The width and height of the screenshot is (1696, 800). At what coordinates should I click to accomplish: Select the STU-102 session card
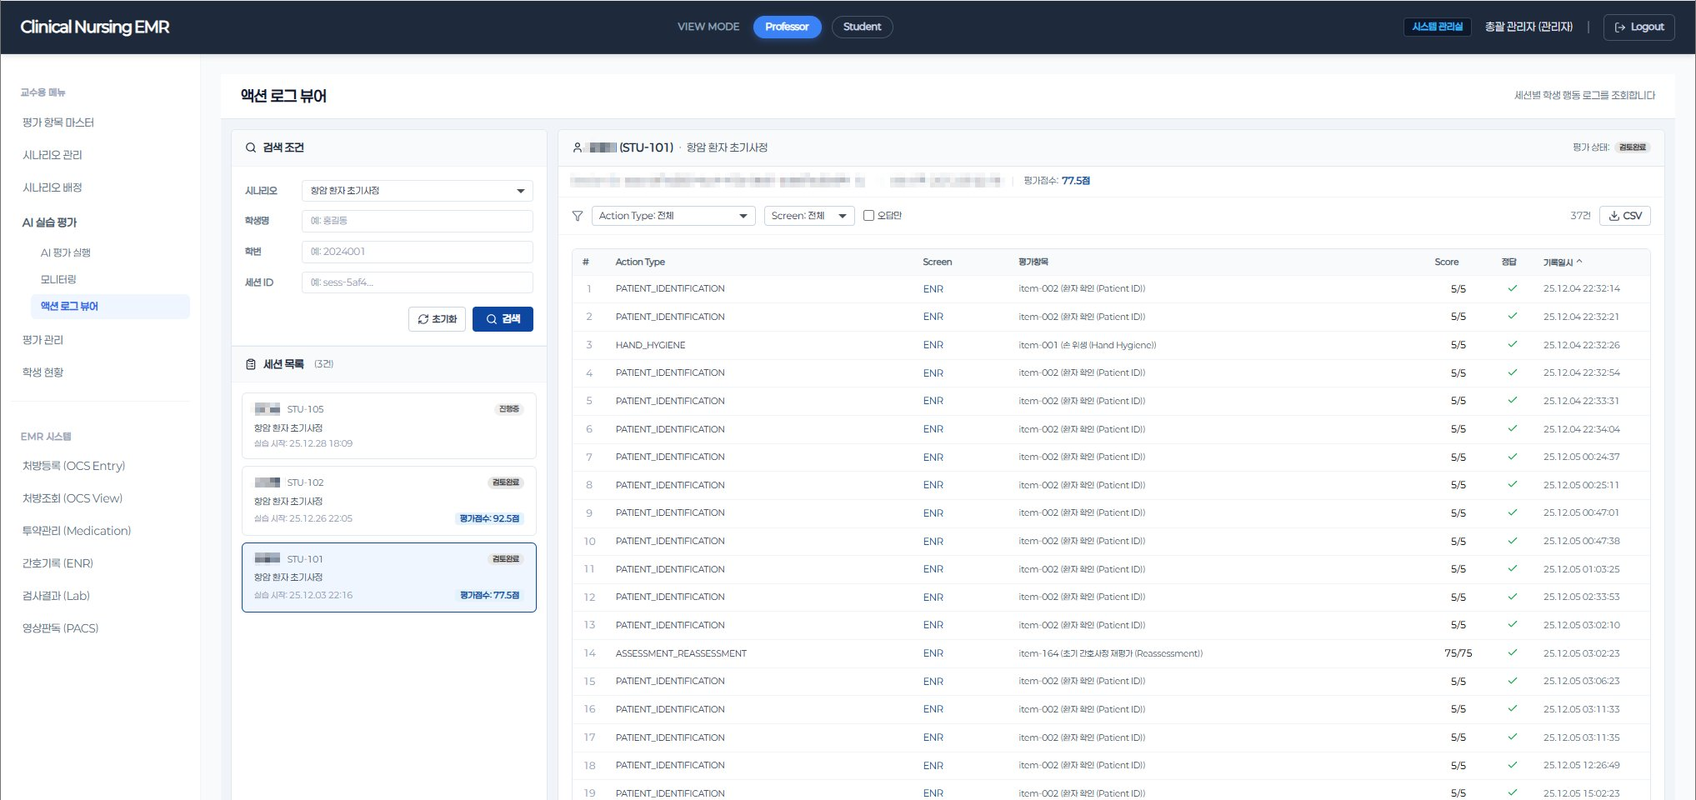click(x=389, y=501)
